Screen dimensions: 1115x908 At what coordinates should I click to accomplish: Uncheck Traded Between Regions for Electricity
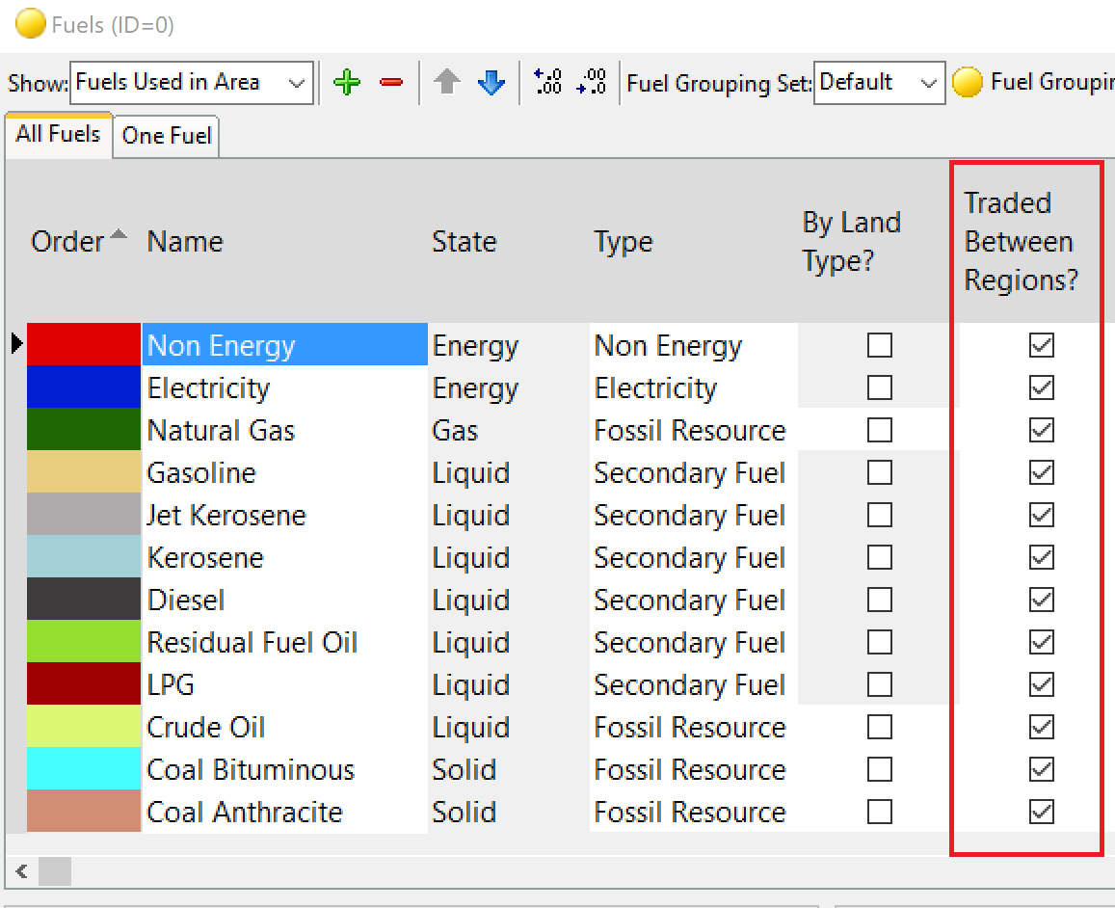[1042, 387]
